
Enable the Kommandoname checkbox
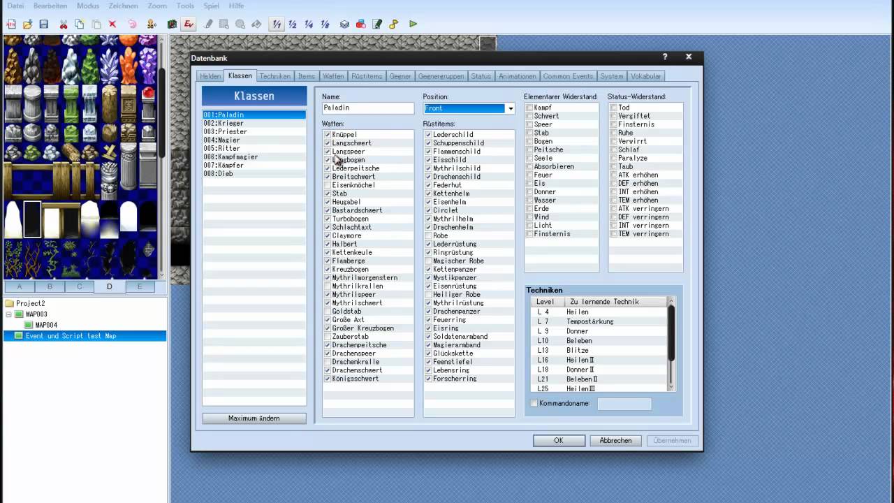[x=534, y=403]
